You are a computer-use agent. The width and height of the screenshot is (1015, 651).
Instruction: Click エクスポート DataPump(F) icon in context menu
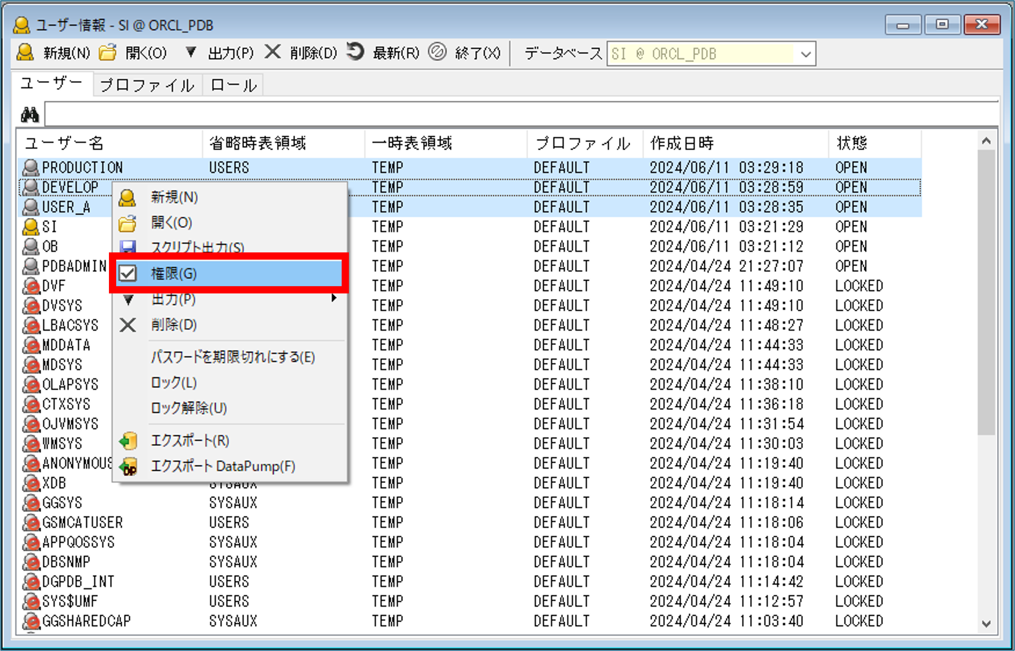(128, 466)
